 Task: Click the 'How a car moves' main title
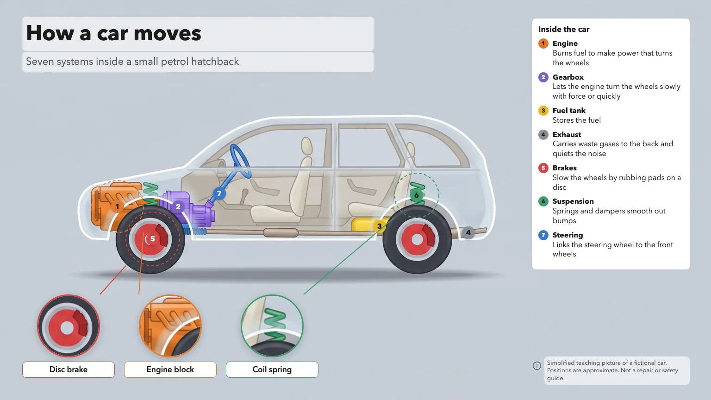[x=114, y=33]
